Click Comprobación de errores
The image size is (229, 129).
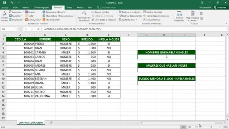(x=156, y=16)
